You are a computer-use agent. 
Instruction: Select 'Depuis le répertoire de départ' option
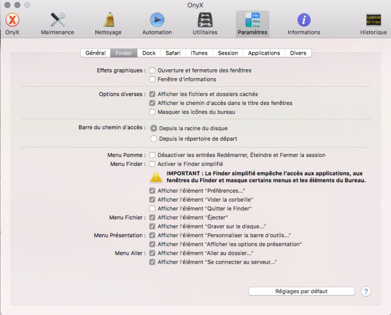coord(154,139)
